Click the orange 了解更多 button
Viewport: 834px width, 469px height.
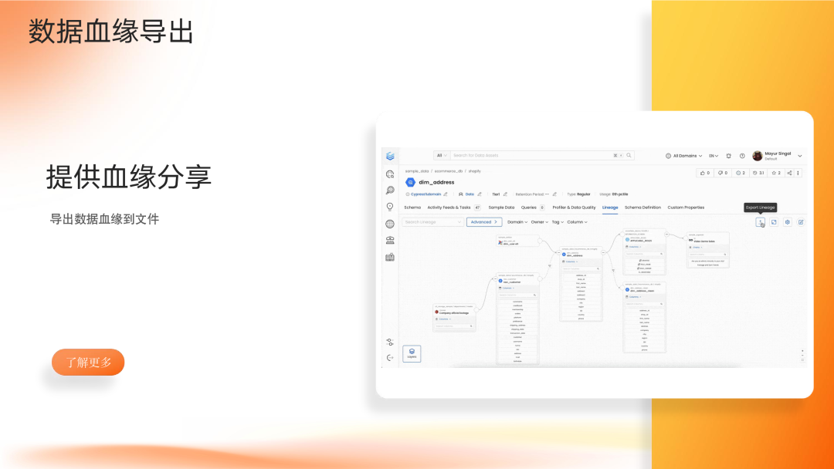pyautogui.click(x=88, y=363)
